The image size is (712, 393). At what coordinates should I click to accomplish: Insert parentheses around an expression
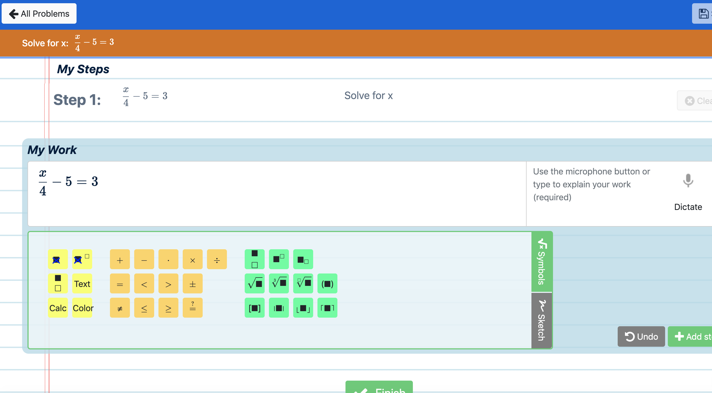click(327, 283)
